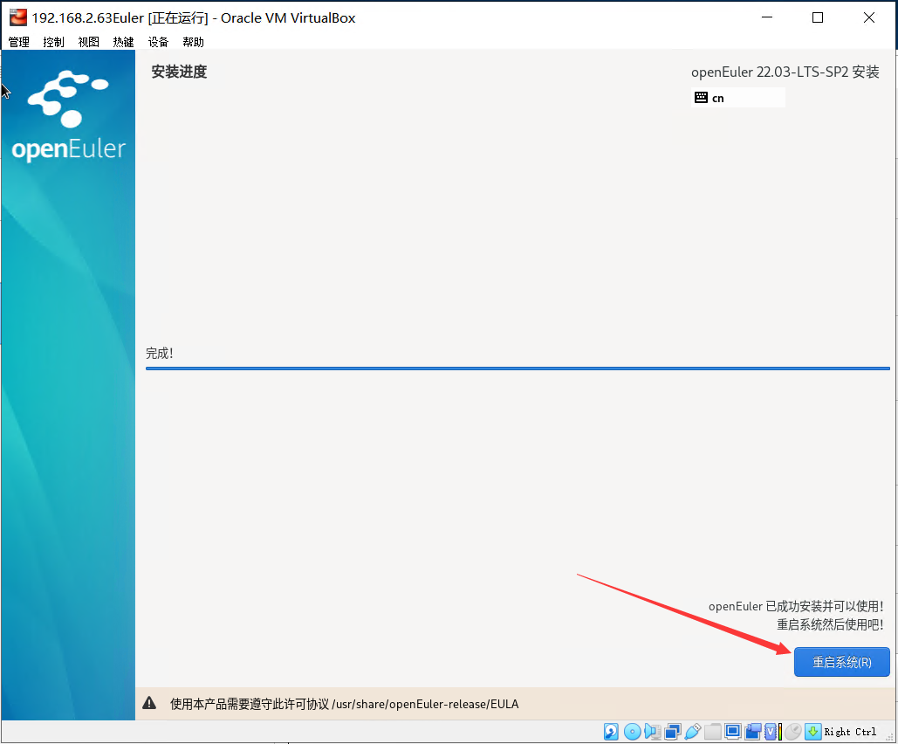Open the 控制 menu
The height and width of the screenshot is (744, 898).
pos(54,42)
